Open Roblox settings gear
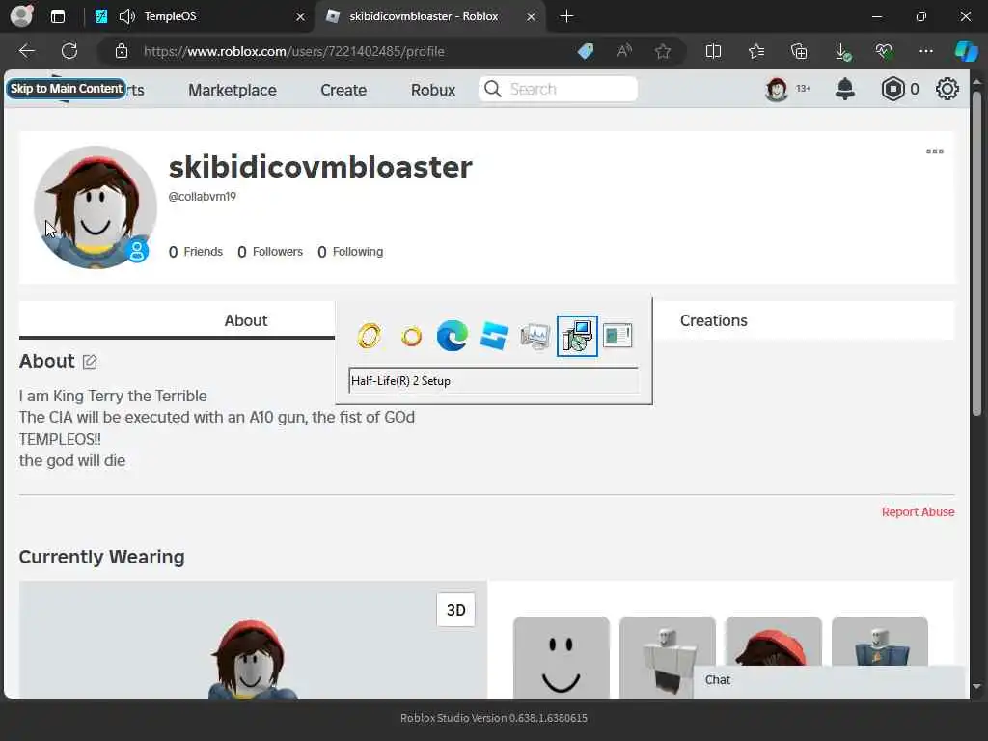The height and width of the screenshot is (741, 988). point(947,89)
